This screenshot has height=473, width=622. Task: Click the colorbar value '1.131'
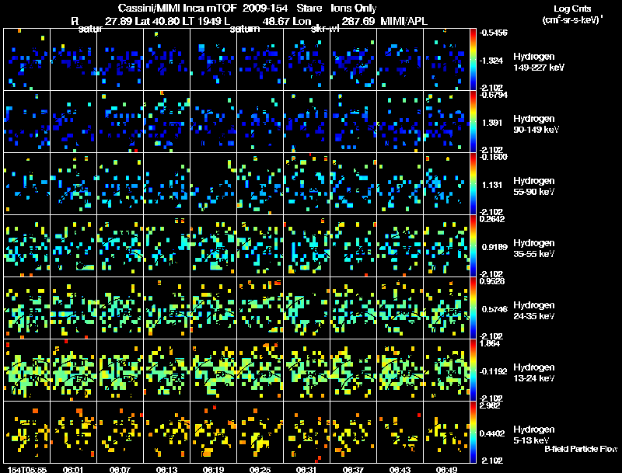492,185
